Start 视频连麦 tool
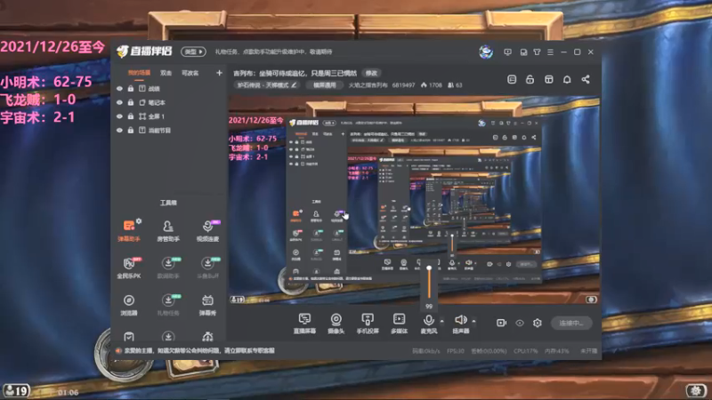Viewport: 712px width, 400px height. point(207,230)
